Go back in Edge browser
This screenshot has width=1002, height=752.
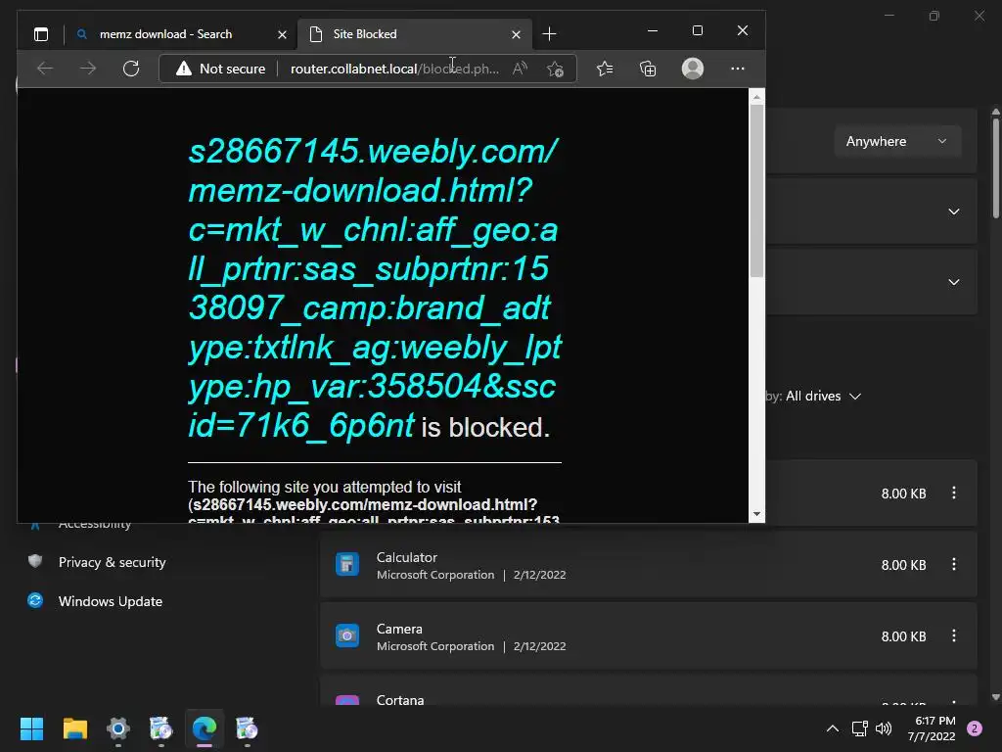click(45, 69)
